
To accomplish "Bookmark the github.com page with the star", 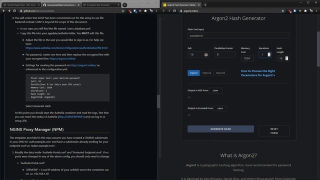I will click(x=122, y=11).
